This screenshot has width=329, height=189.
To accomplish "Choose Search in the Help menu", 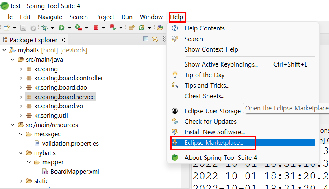I will (x=243, y=39).
